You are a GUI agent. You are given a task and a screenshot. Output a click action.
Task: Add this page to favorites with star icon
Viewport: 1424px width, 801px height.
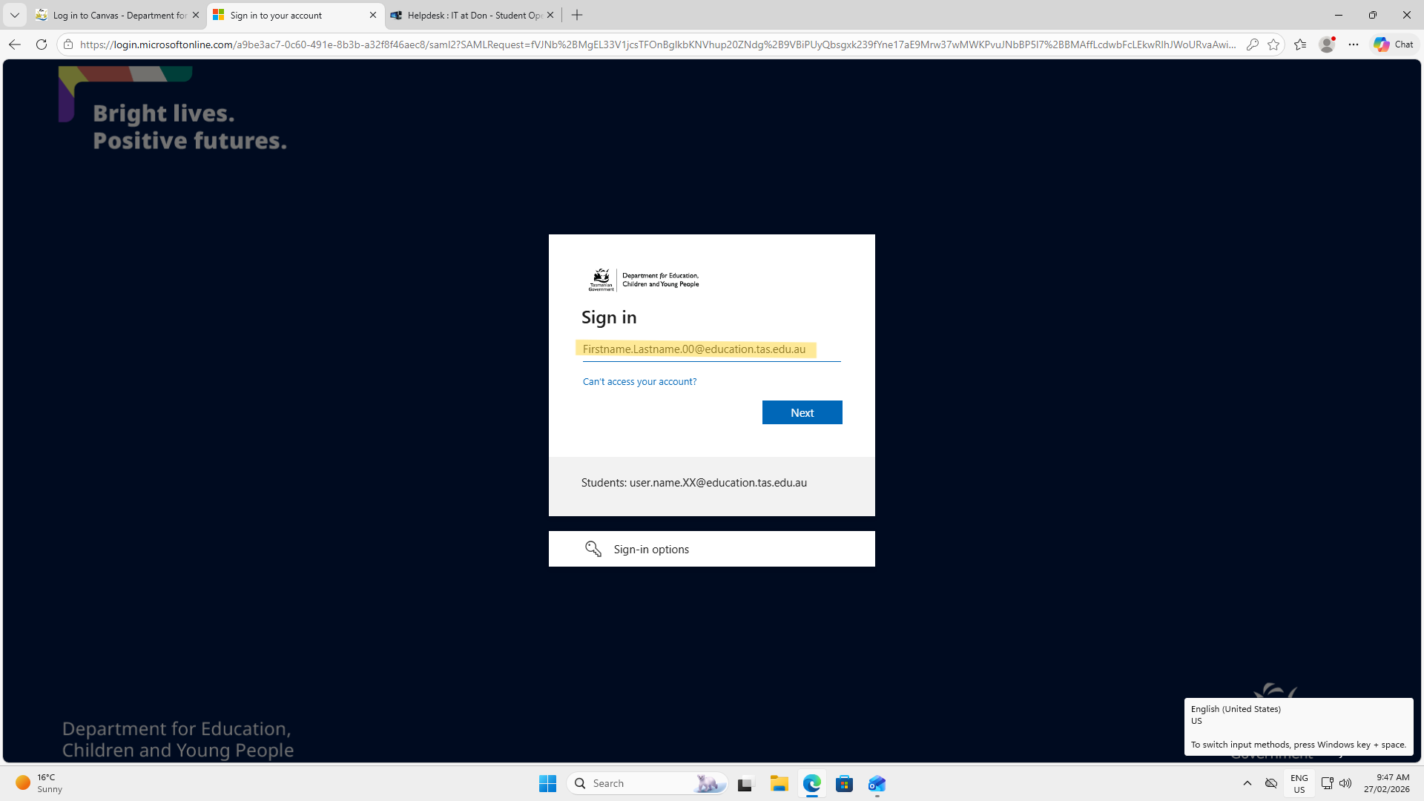1274,44
